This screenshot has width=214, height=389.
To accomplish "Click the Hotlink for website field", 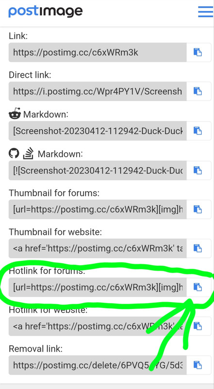I will point(98,326).
